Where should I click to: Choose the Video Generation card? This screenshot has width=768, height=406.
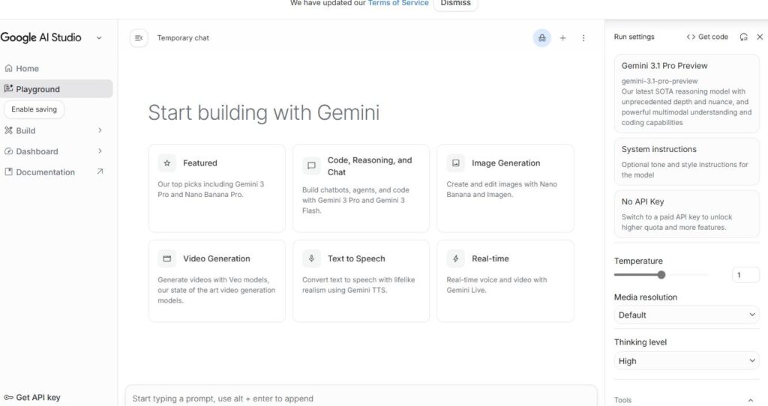(x=216, y=280)
